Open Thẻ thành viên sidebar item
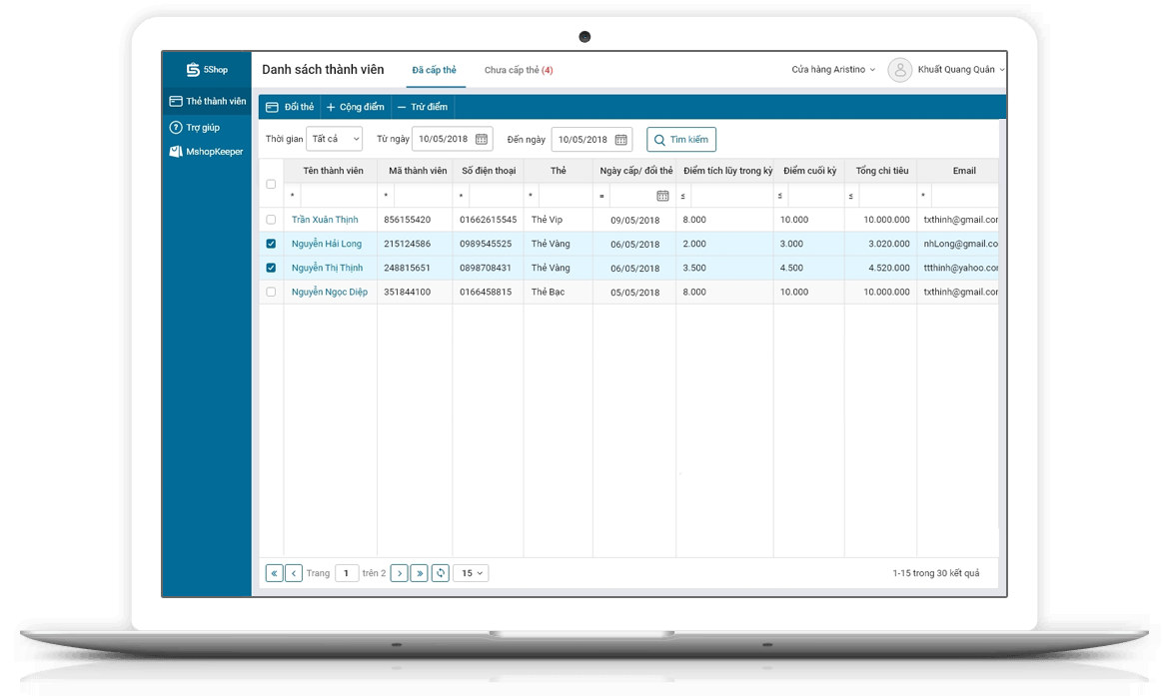 click(207, 101)
